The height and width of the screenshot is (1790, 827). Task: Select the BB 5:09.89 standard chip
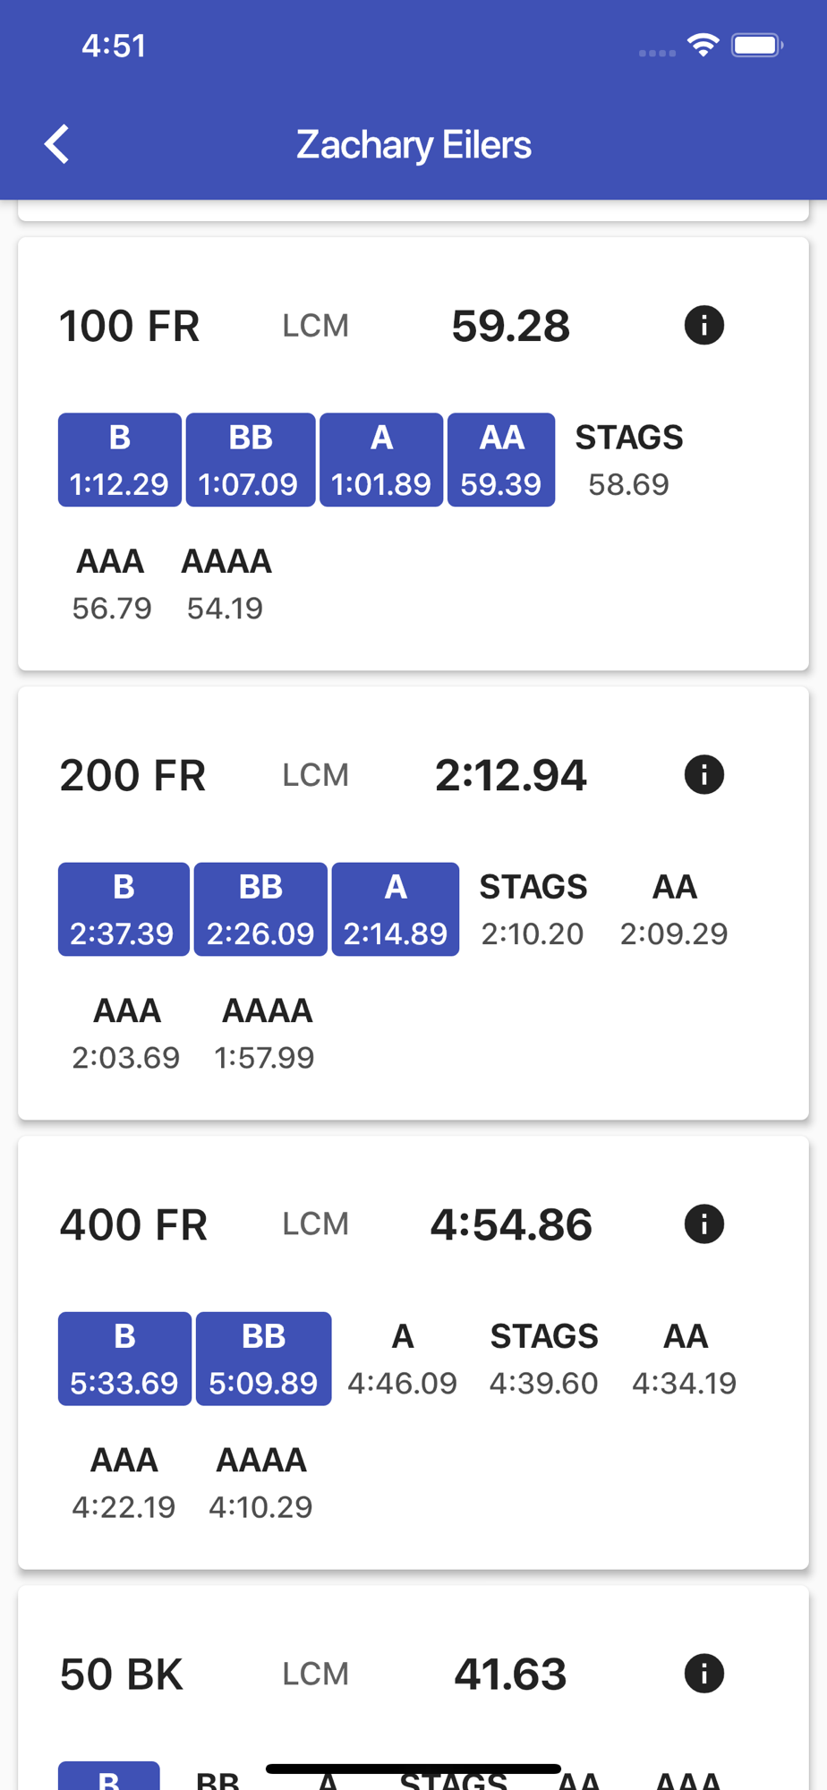pos(263,1359)
